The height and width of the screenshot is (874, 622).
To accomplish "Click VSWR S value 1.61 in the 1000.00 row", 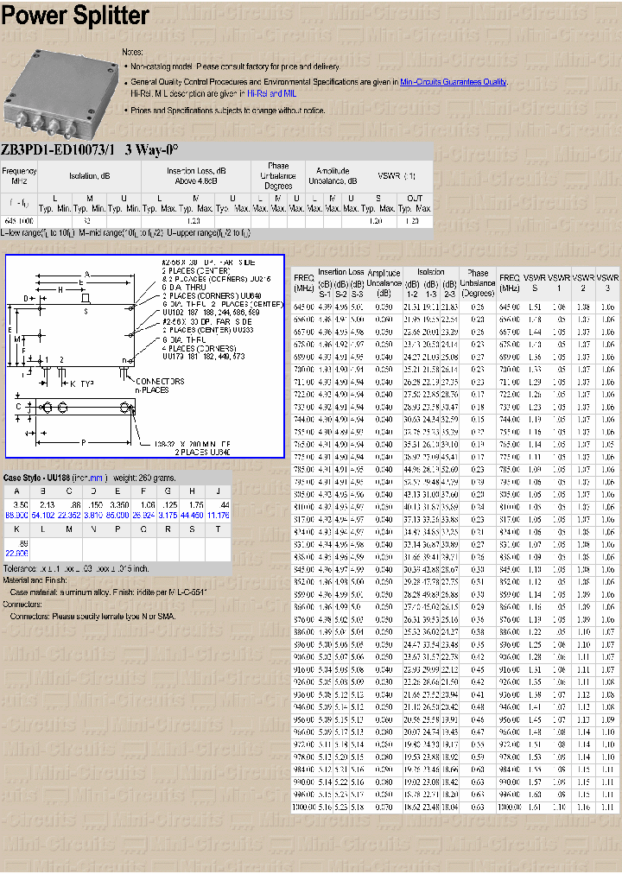I will click(x=535, y=807).
